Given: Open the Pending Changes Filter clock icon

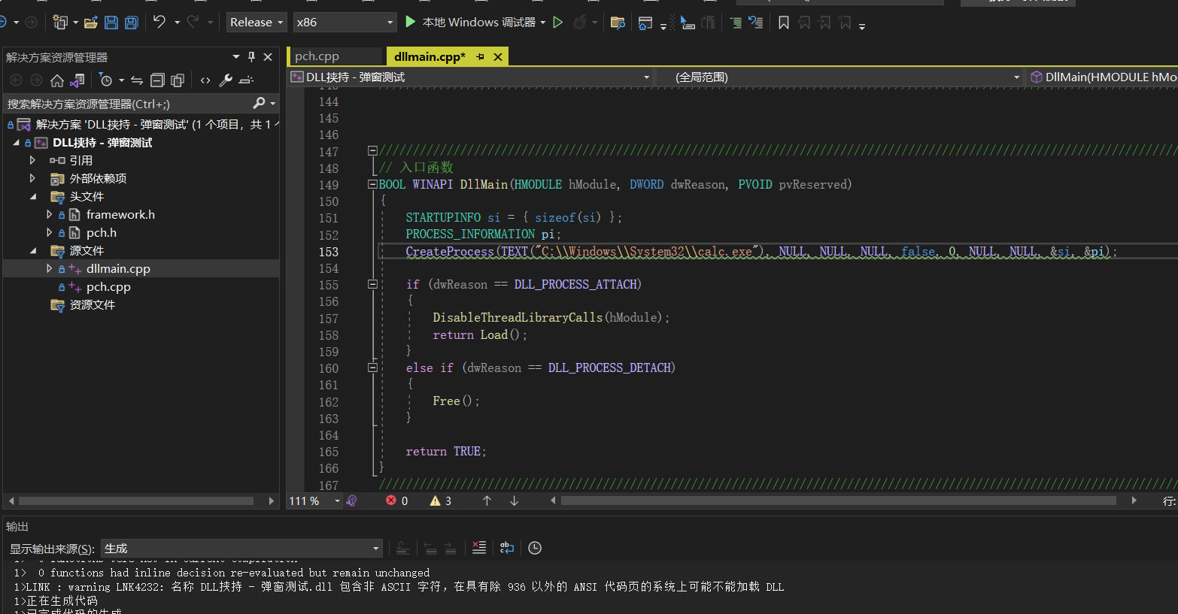Looking at the screenshot, I should tap(106, 80).
